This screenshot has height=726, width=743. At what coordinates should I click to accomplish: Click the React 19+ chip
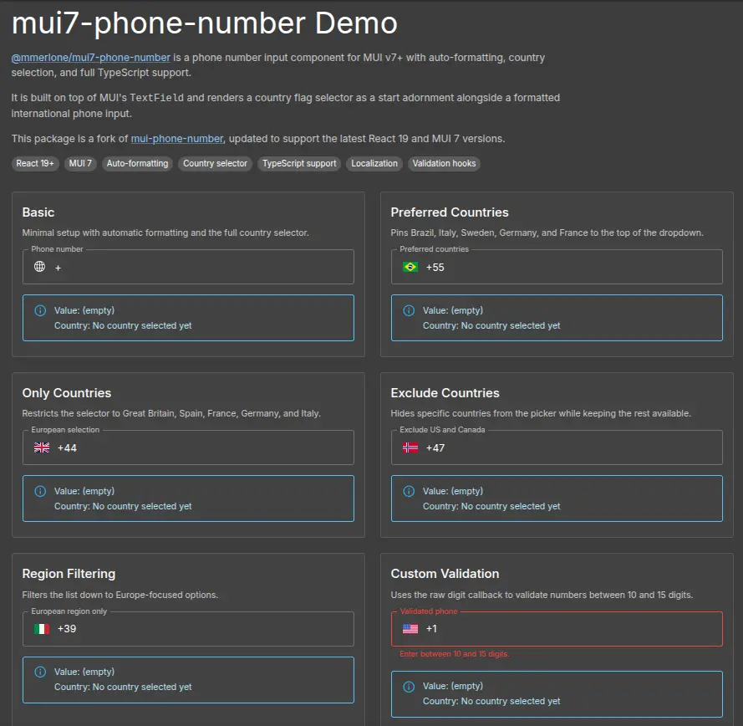[x=35, y=164]
